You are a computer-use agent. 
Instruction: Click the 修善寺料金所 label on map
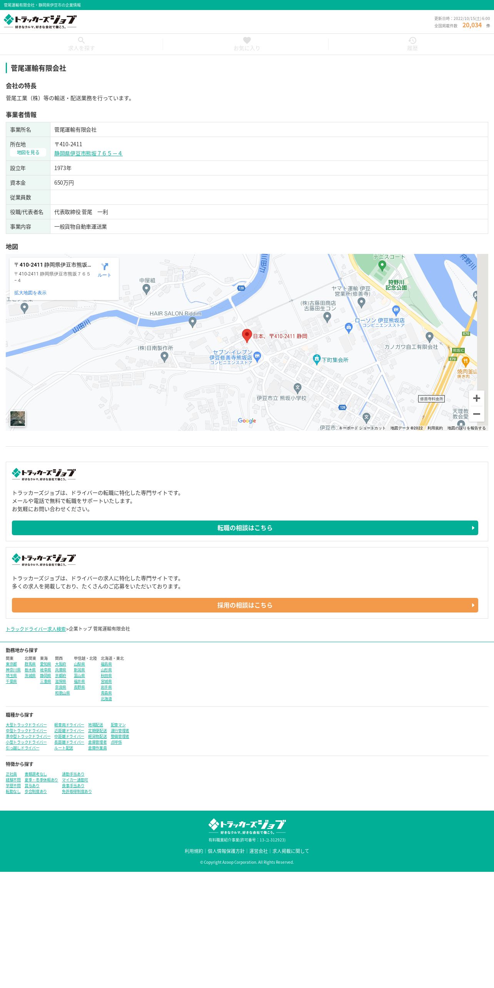pos(431,399)
